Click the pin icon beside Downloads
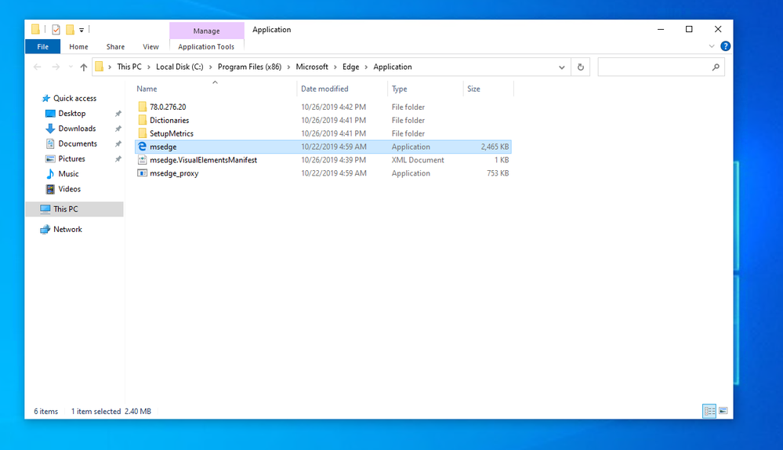The width and height of the screenshot is (783, 450). pyautogui.click(x=118, y=129)
